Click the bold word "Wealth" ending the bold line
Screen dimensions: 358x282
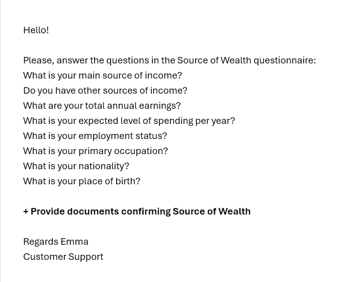coord(234,211)
